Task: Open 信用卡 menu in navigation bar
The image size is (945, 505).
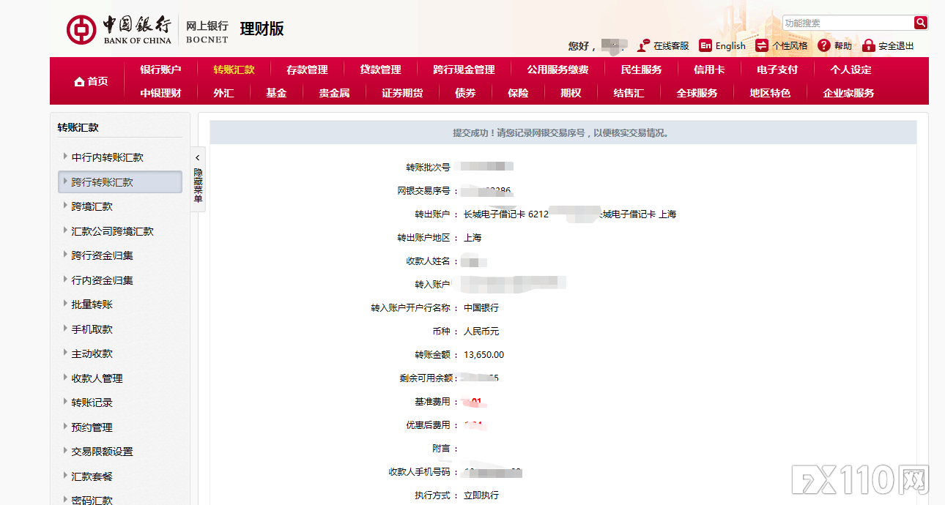Action: 708,70
